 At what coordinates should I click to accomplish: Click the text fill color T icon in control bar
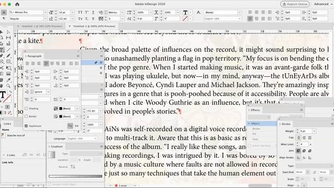[x=185, y=13]
